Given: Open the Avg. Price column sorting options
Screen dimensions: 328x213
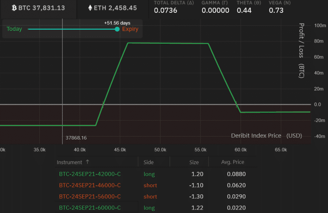Looking at the screenshot, I should 233,162.
